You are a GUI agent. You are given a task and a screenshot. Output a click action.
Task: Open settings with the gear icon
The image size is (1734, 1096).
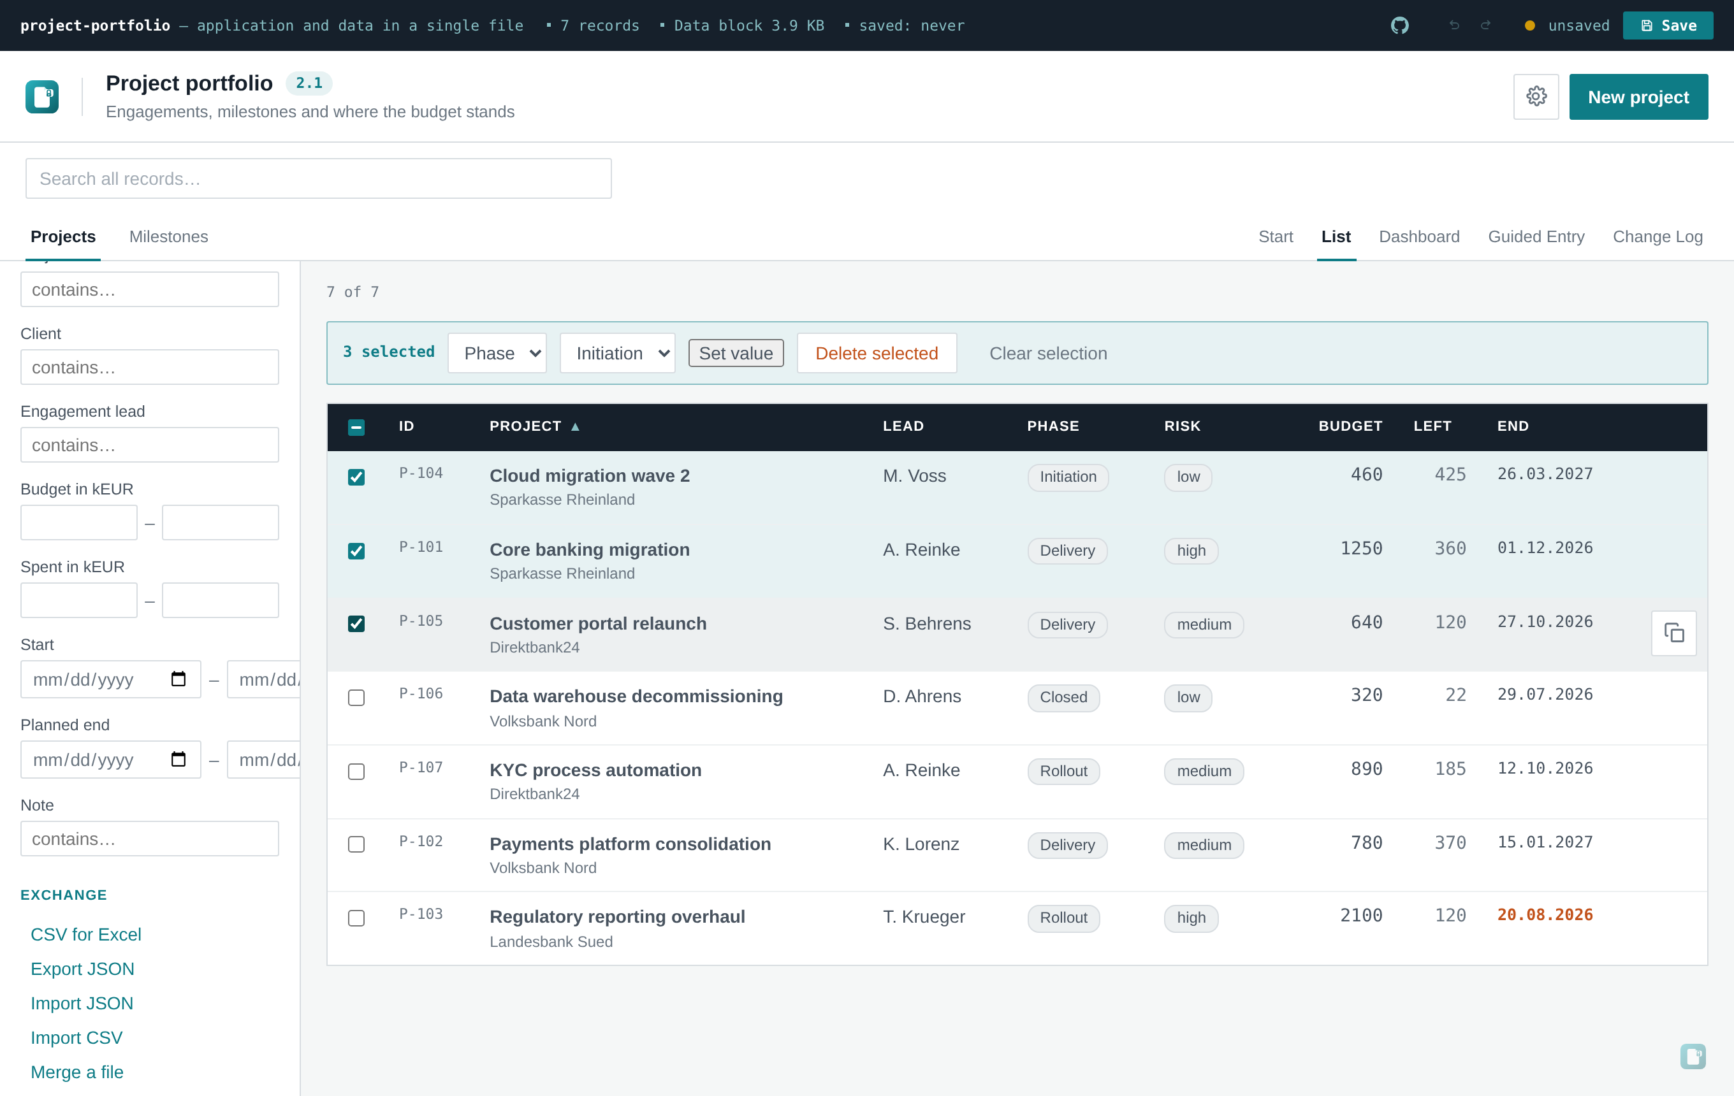click(x=1536, y=96)
